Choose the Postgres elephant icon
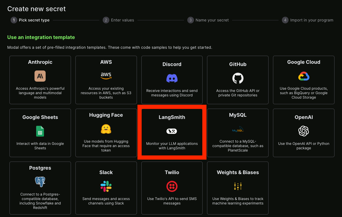 pyautogui.click(x=40, y=182)
